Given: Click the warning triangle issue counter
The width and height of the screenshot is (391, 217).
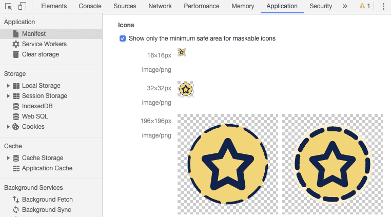Looking at the screenshot, I should coord(364,6).
